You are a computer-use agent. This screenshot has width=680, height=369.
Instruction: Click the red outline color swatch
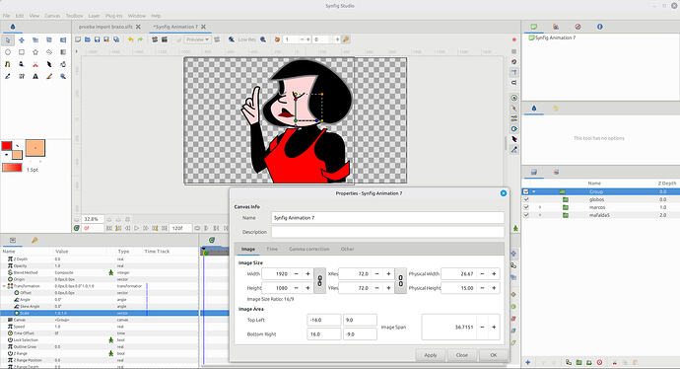coord(7,145)
